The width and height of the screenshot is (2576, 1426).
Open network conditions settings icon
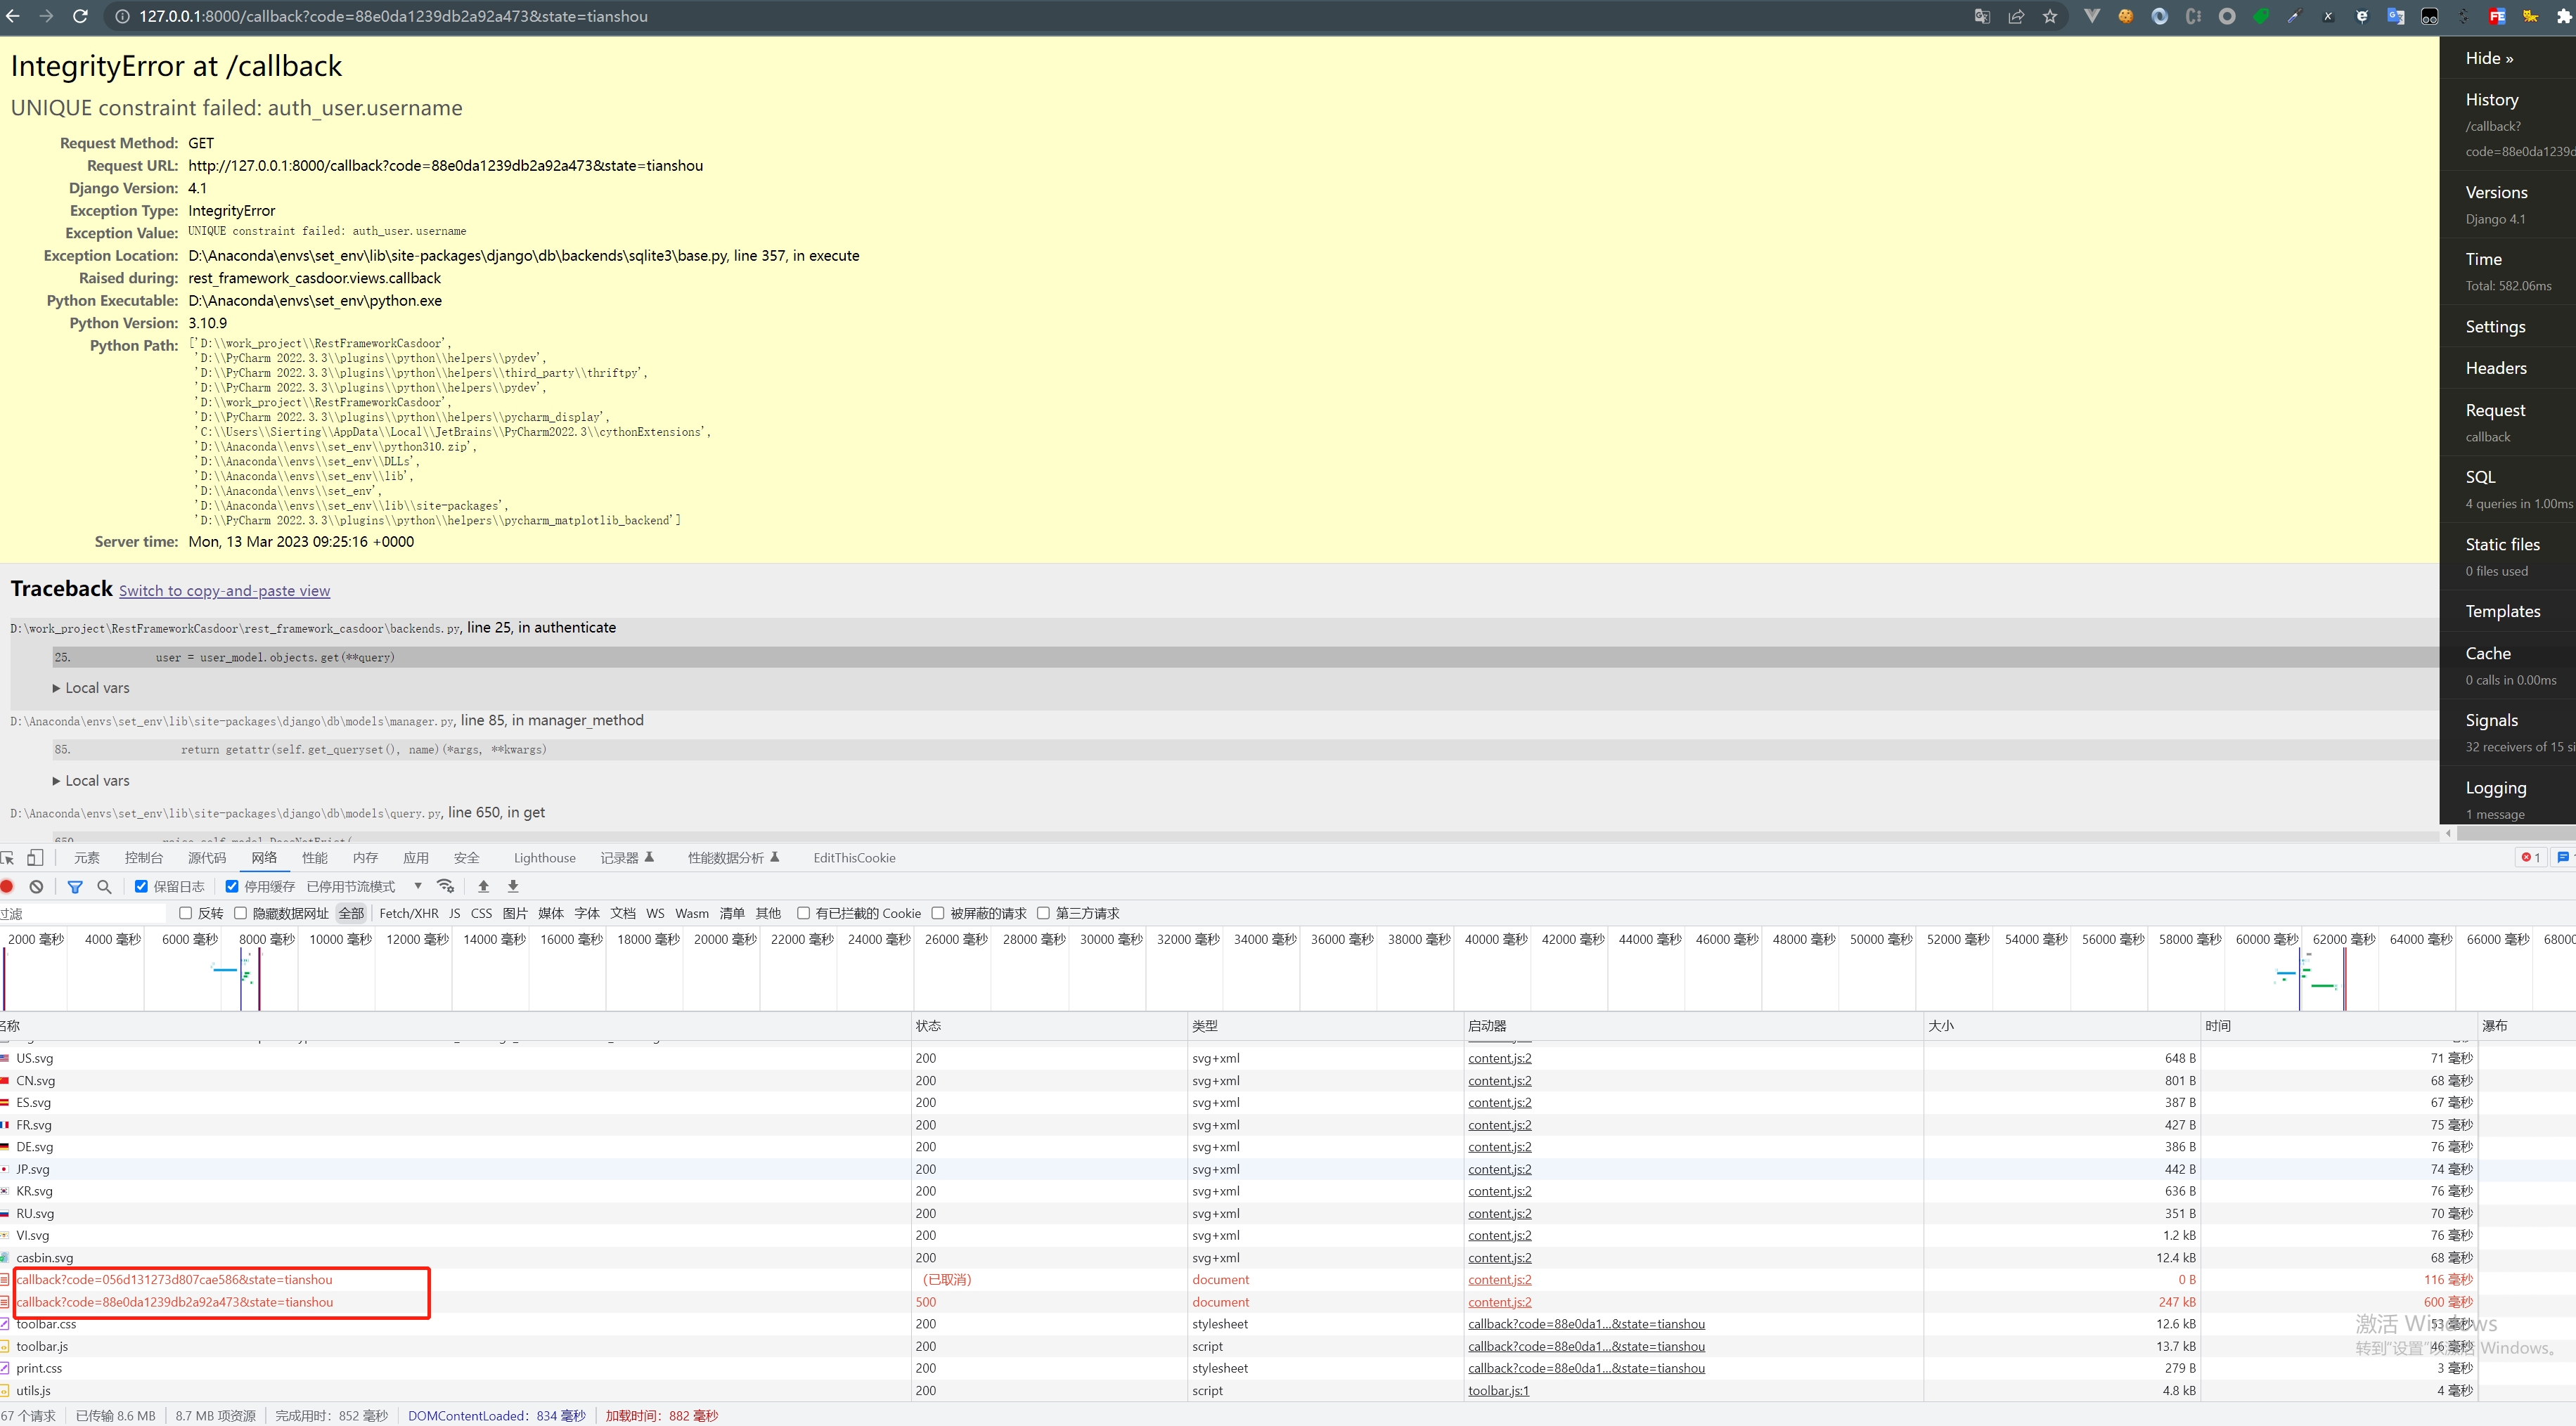(446, 886)
